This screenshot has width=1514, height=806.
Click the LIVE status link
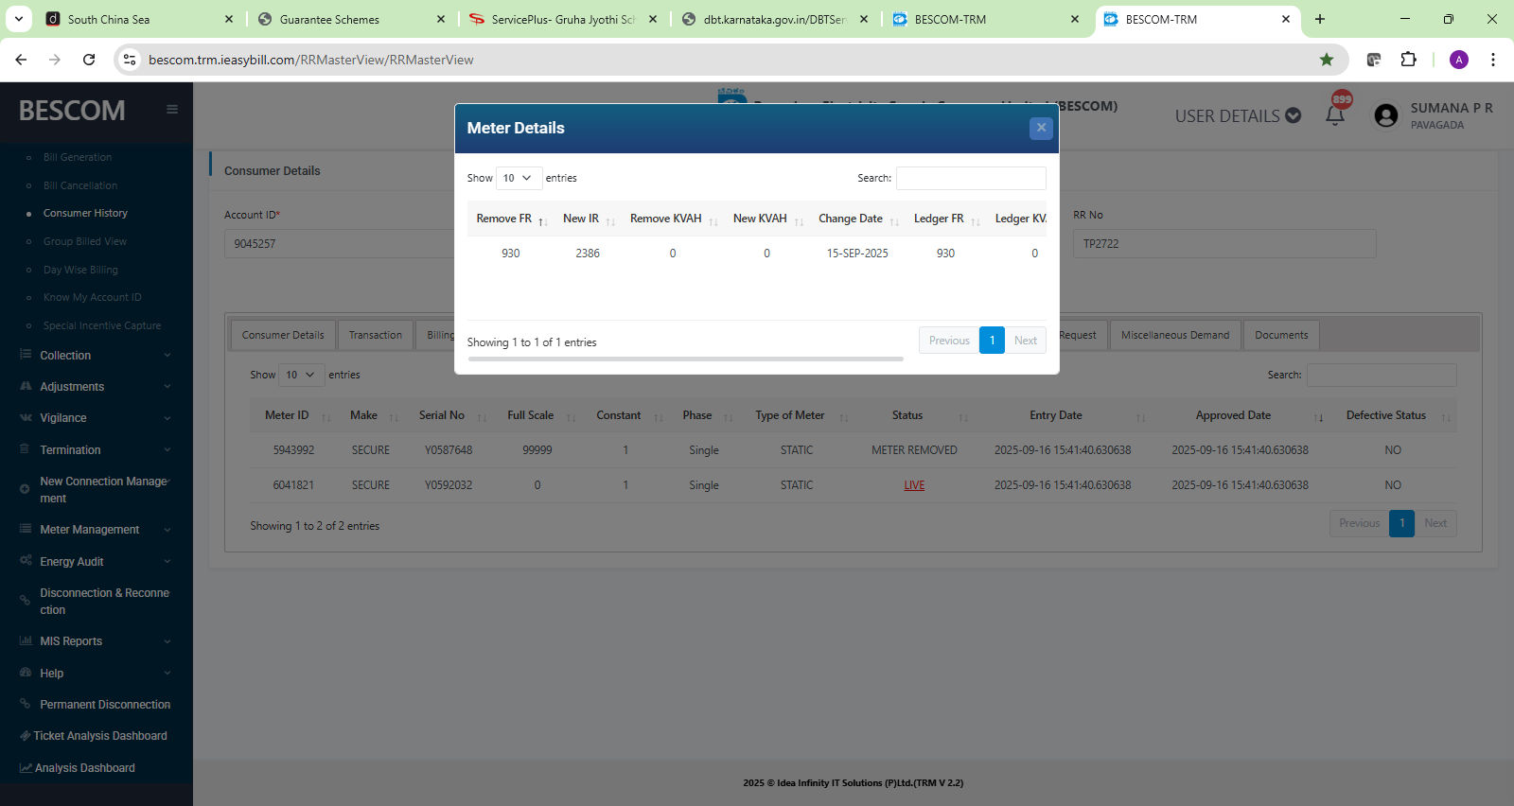pyautogui.click(x=914, y=485)
